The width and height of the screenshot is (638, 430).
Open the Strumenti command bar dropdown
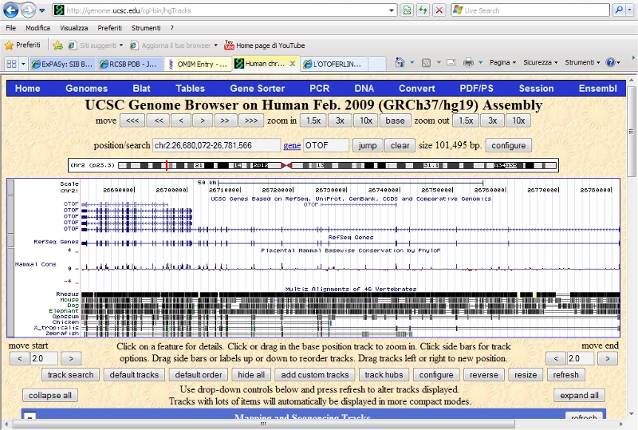pos(582,62)
